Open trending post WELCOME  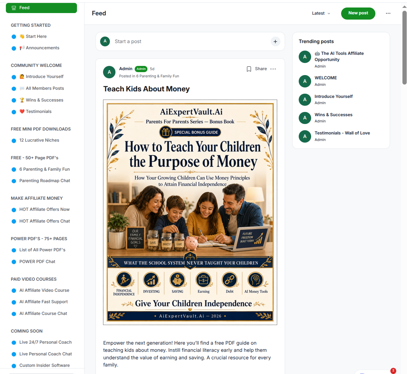coord(325,78)
